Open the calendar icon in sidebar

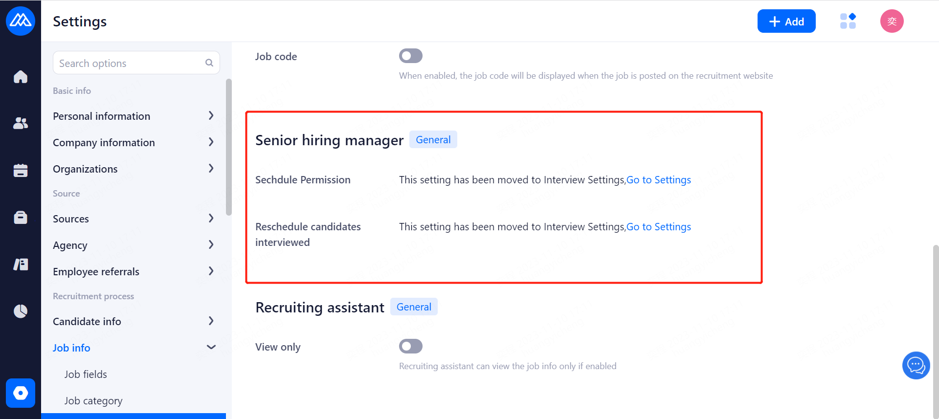pos(21,170)
